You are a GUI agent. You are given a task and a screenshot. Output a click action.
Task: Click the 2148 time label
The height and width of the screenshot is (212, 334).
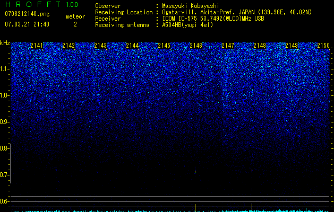[x=260, y=46]
